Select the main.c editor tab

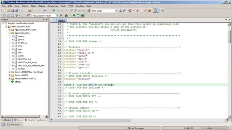pos(60,20)
